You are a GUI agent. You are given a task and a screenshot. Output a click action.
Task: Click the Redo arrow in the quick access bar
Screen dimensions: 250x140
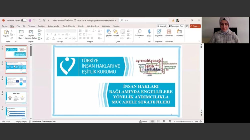point(40,20)
